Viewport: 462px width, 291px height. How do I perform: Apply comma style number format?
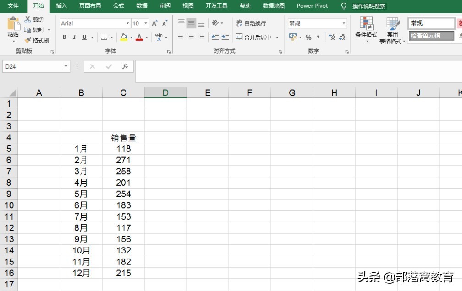pyautogui.click(x=318, y=37)
